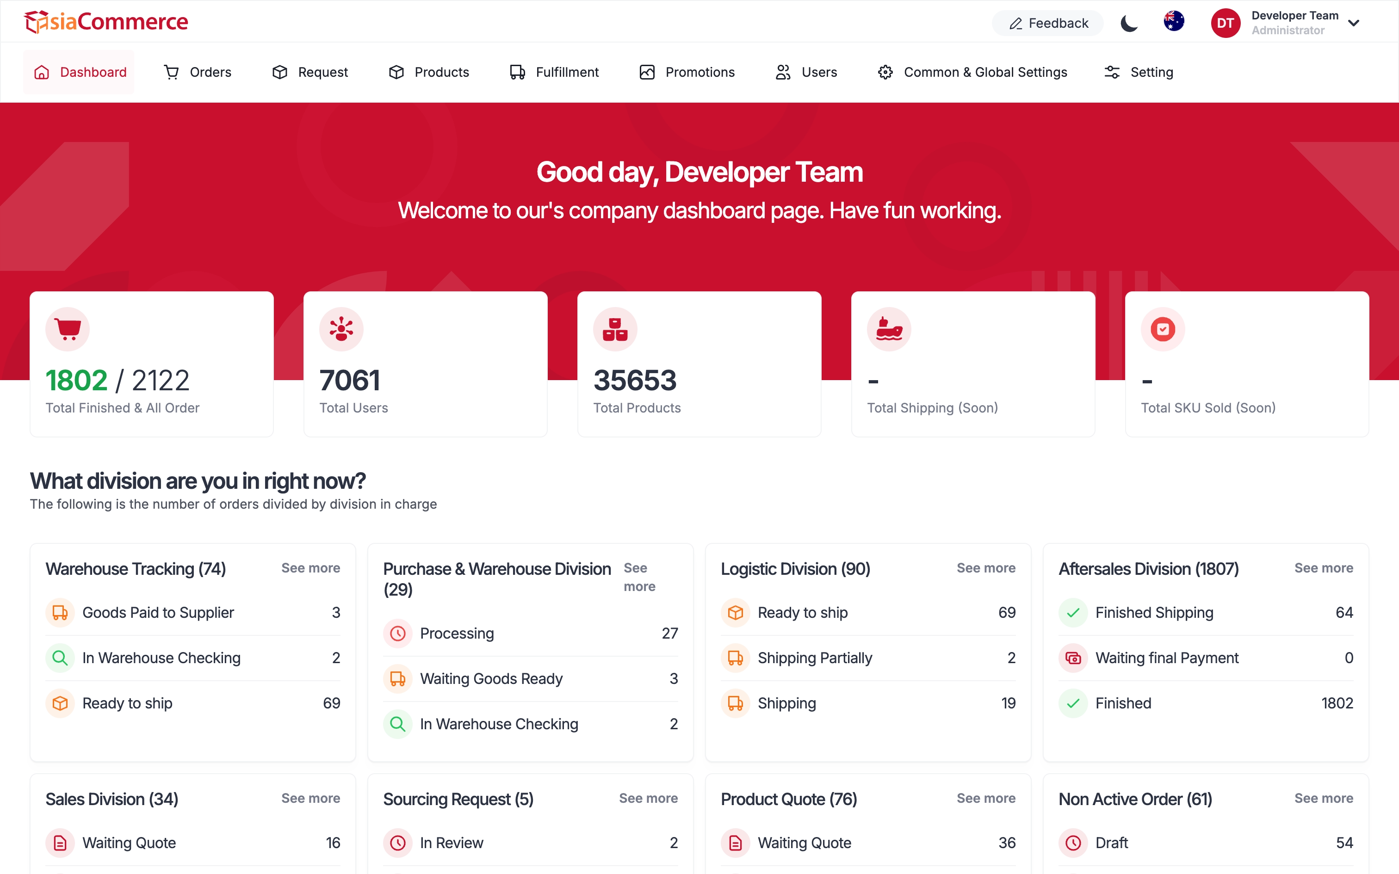This screenshot has width=1399, height=874.
Task: Click the Waiting final Payment icon
Action: [x=1073, y=658]
